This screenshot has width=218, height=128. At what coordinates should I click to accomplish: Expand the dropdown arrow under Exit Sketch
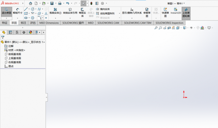coord(6,18)
